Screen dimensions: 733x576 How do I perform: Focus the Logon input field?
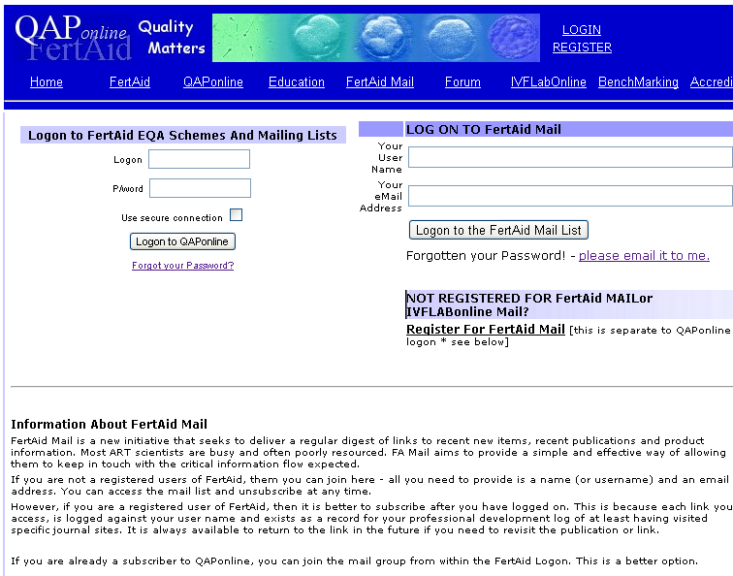199,159
